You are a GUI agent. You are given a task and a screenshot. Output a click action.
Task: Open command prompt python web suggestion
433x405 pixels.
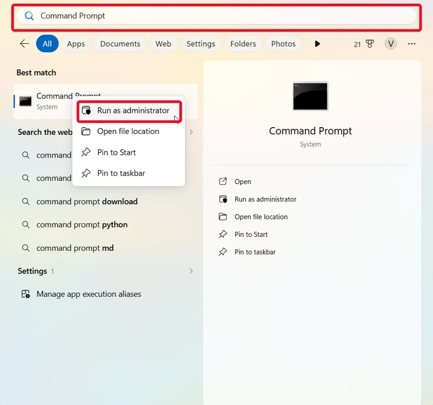82,225
